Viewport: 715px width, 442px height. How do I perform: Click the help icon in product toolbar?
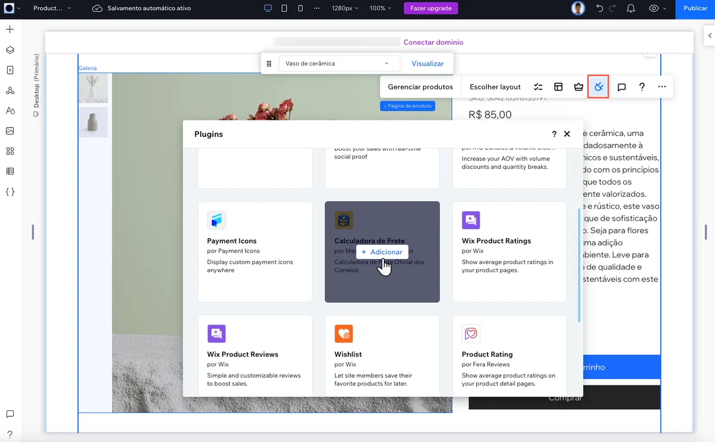[x=642, y=87]
